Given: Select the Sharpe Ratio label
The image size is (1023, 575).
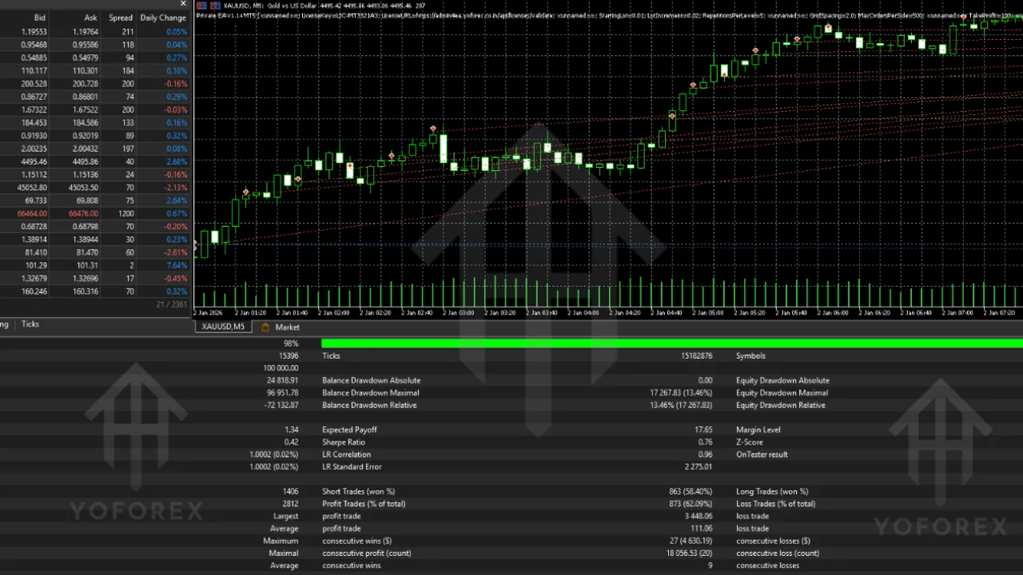Looking at the screenshot, I should [x=344, y=442].
